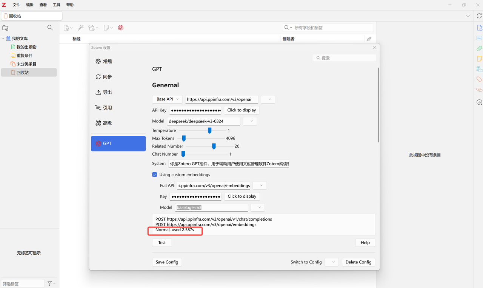483x288 pixels.
Task: Click the 筛选标签 tag filter field
Action: tap(23, 283)
